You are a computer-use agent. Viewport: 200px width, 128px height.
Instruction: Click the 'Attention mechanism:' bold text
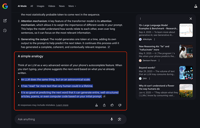[34, 21]
